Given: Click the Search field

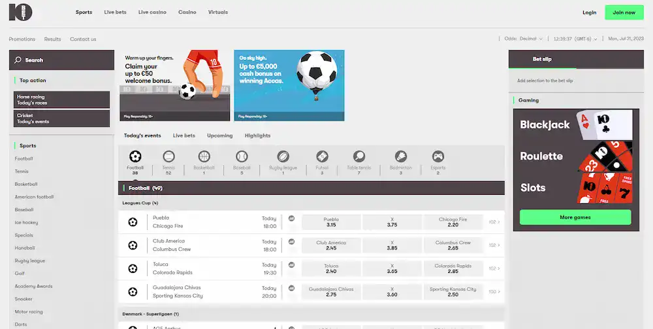Looking at the screenshot, I should (x=61, y=60).
